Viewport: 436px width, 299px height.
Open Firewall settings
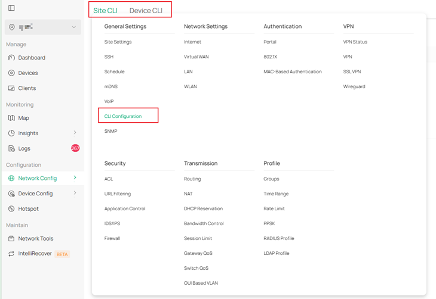click(112, 238)
